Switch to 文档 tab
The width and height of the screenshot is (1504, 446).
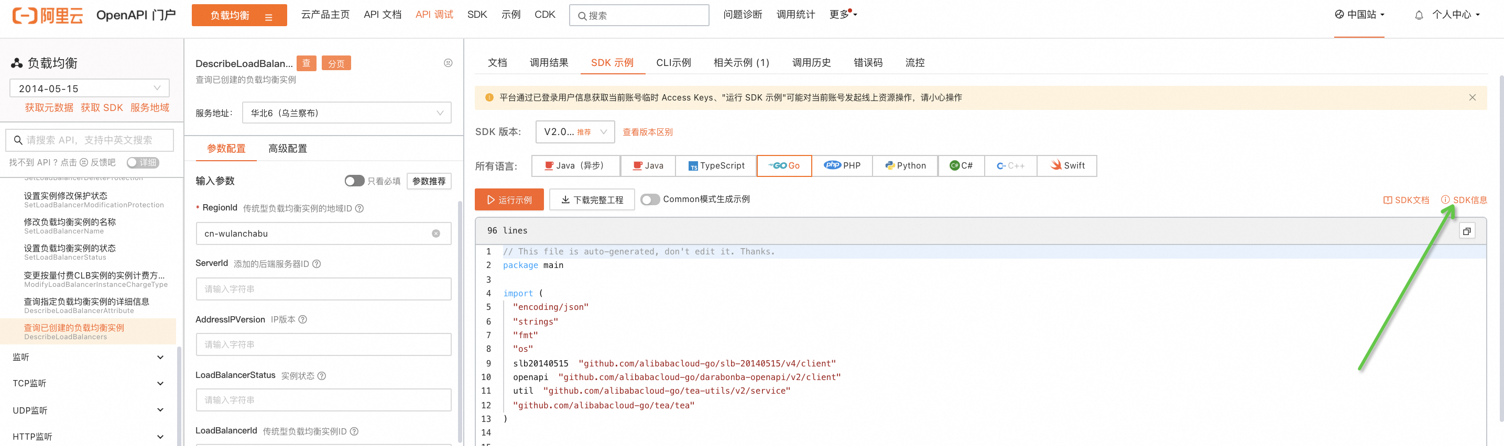[497, 62]
